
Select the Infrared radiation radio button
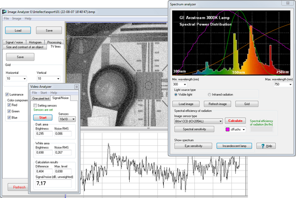click(210, 95)
